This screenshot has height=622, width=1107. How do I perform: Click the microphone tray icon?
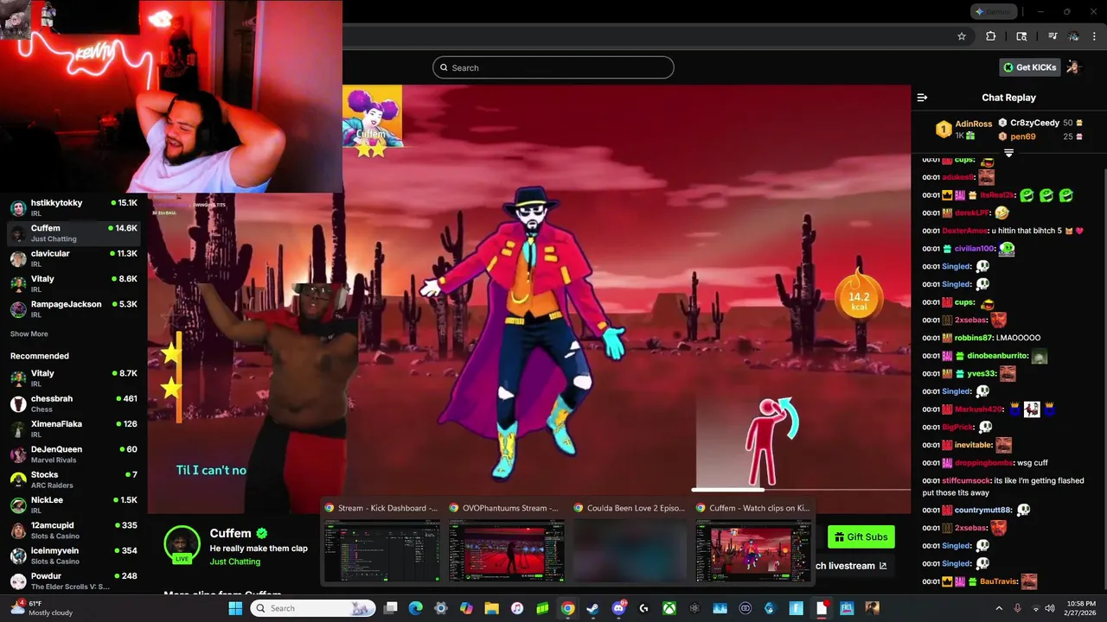(x=1018, y=608)
